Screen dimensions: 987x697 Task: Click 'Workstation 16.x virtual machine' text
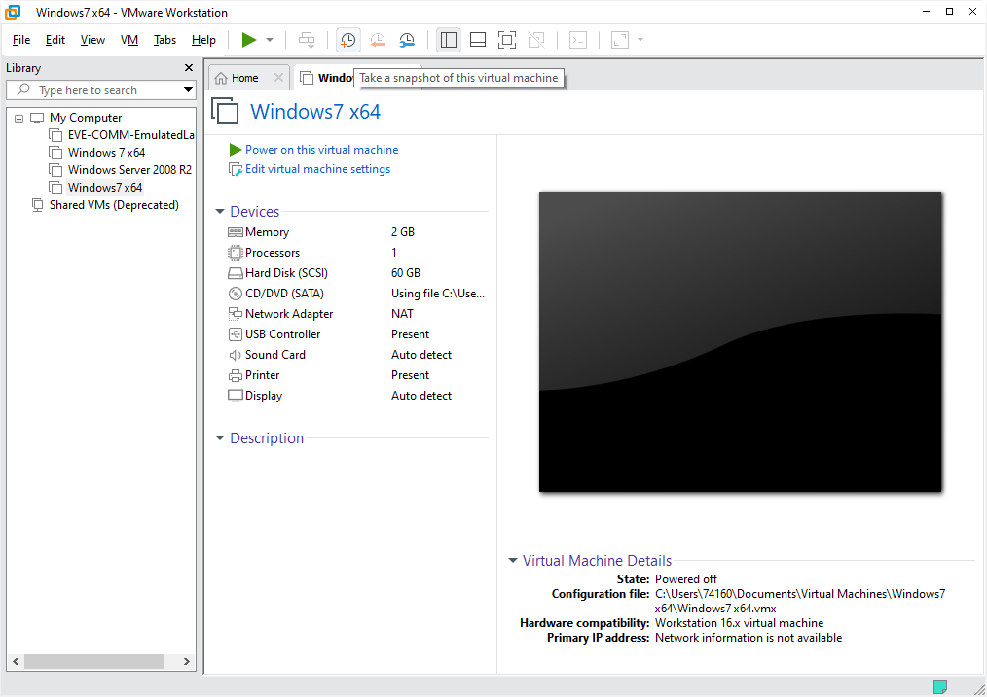[739, 623]
